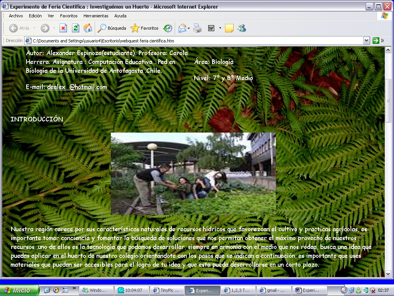Switch to the Word Experi... taskbar document

tap(310, 290)
